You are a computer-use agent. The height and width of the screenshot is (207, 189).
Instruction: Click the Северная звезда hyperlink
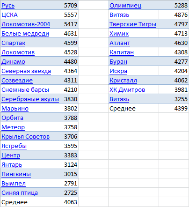[x=26, y=71]
